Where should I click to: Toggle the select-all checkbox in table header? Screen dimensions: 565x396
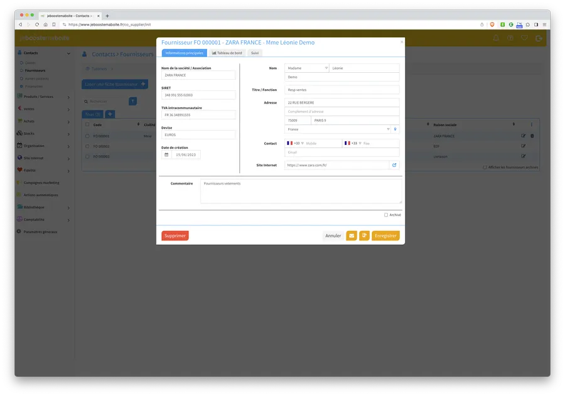coord(87,124)
